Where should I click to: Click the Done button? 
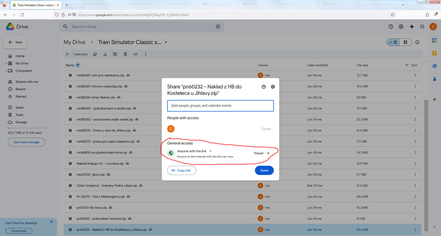tap(264, 171)
